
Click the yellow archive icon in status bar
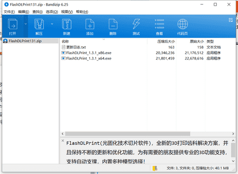coord(155,168)
